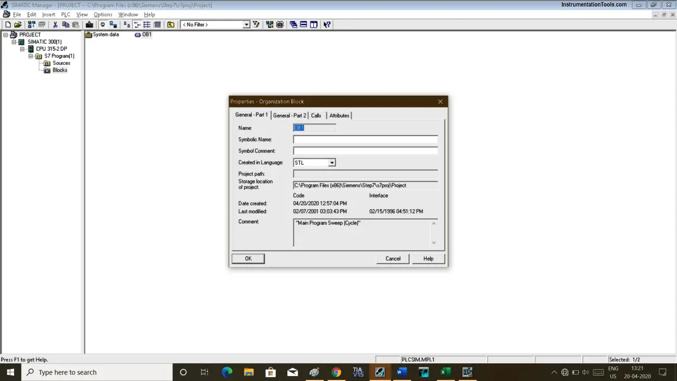Viewport: 677px width, 381px height.
Task: Click the context Help arrow icon
Action: (327, 24)
